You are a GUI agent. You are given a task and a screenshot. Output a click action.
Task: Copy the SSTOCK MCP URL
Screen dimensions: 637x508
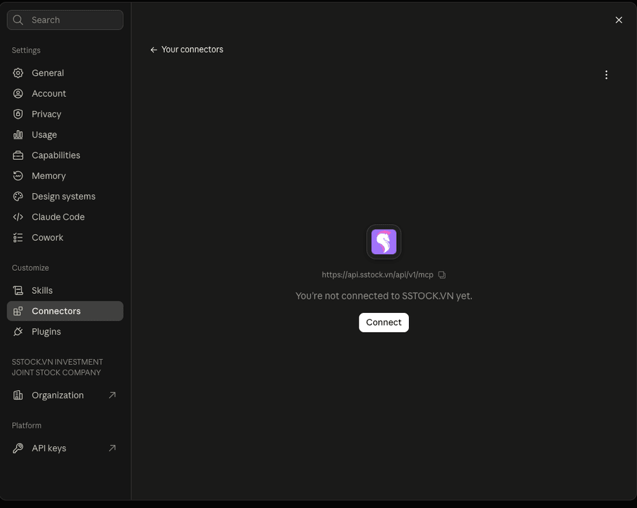(442, 275)
